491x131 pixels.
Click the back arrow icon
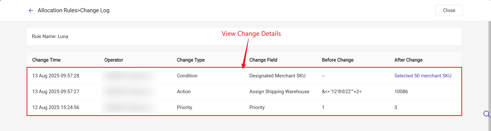(31, 10)
